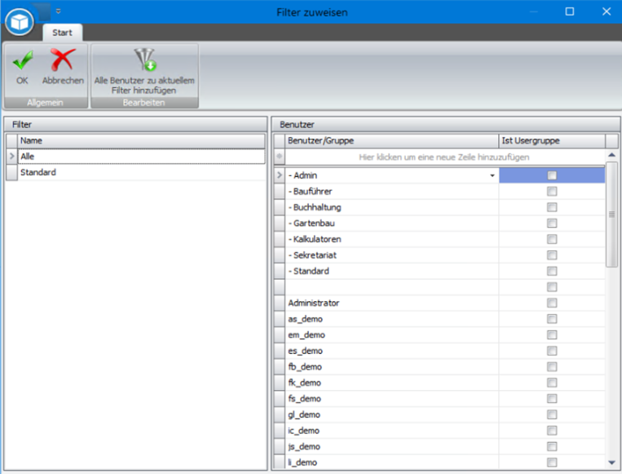Sort by the Benutzer/Gruppe column header

coord(392,141)
